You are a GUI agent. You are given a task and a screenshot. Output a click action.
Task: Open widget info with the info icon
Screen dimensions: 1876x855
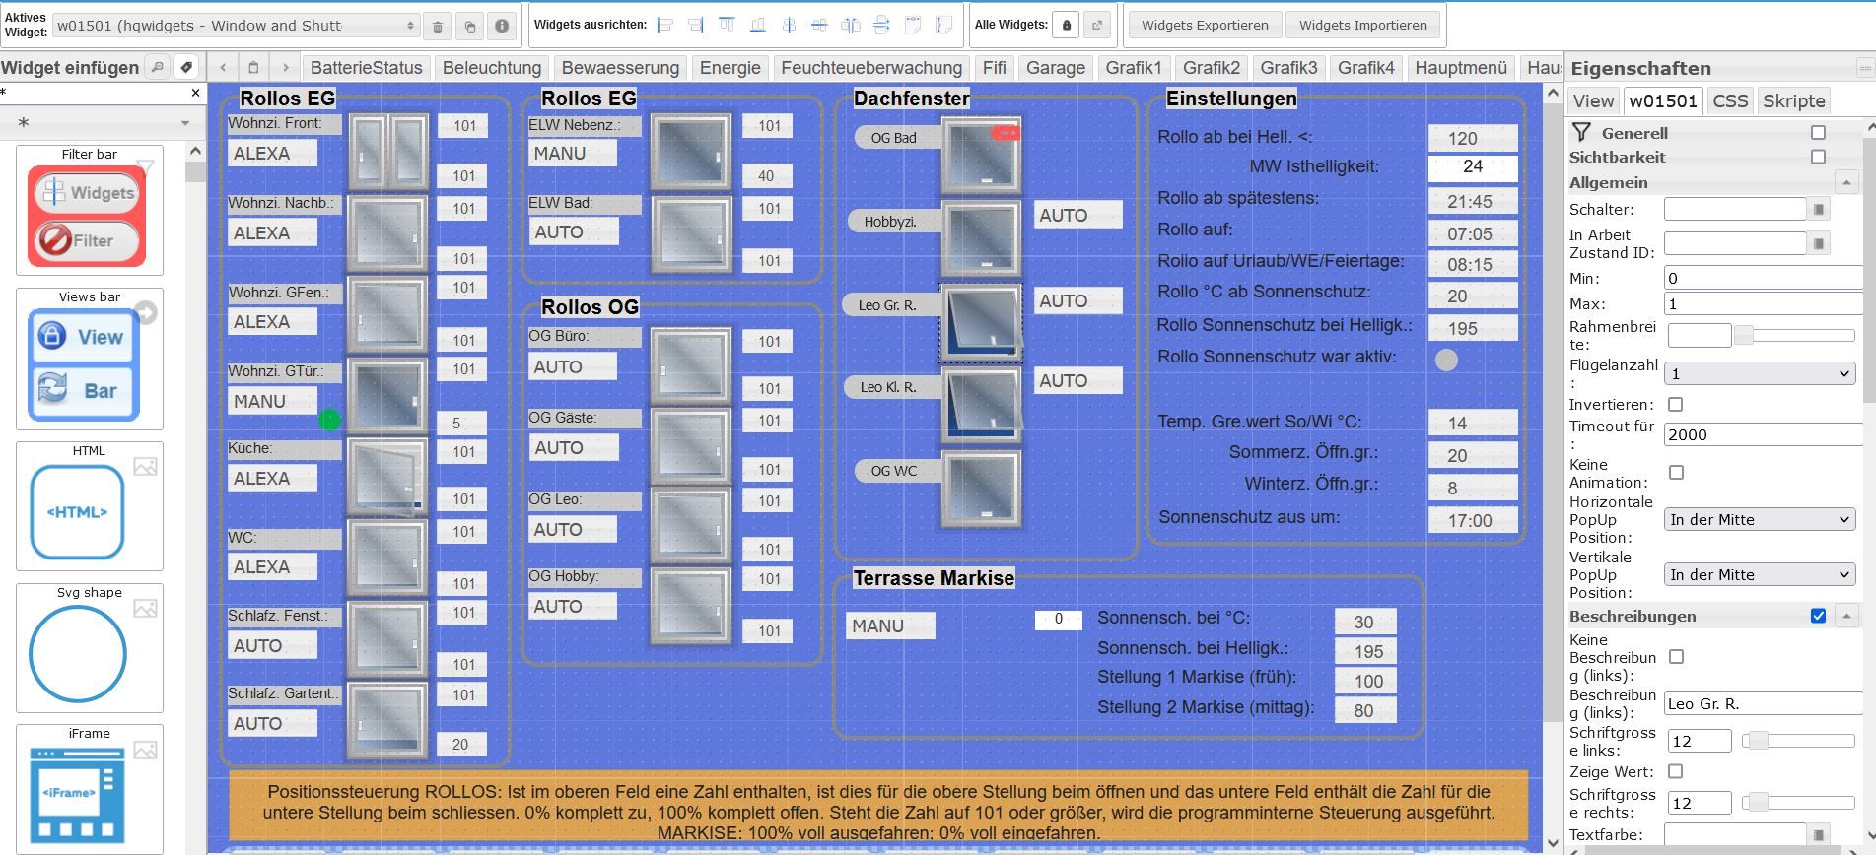tap(502, 26)
